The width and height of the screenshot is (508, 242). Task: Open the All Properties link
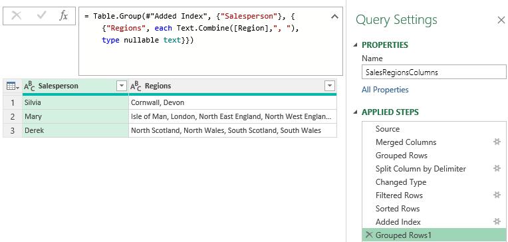[x=385, y=90]
